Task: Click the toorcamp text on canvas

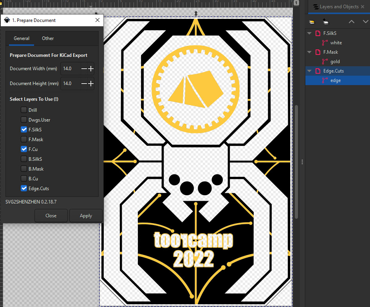Action: [x=193, y=240]
